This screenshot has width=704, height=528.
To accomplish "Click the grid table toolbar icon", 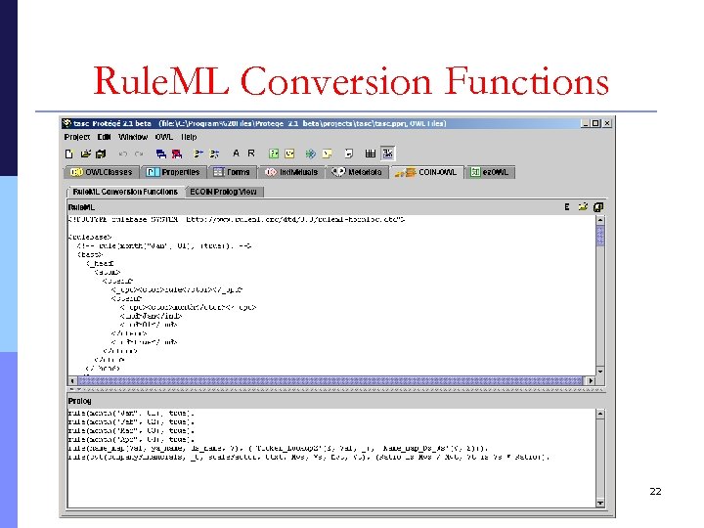I will pyautogui.click(x=371, y=154).
